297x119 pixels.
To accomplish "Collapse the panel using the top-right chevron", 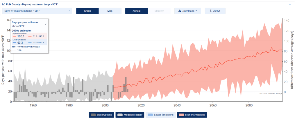I will [290, 4].
